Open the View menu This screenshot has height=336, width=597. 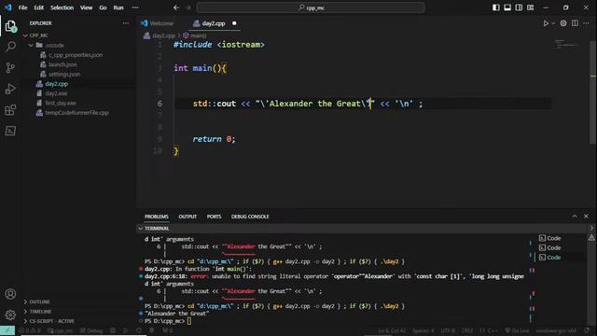86,7
